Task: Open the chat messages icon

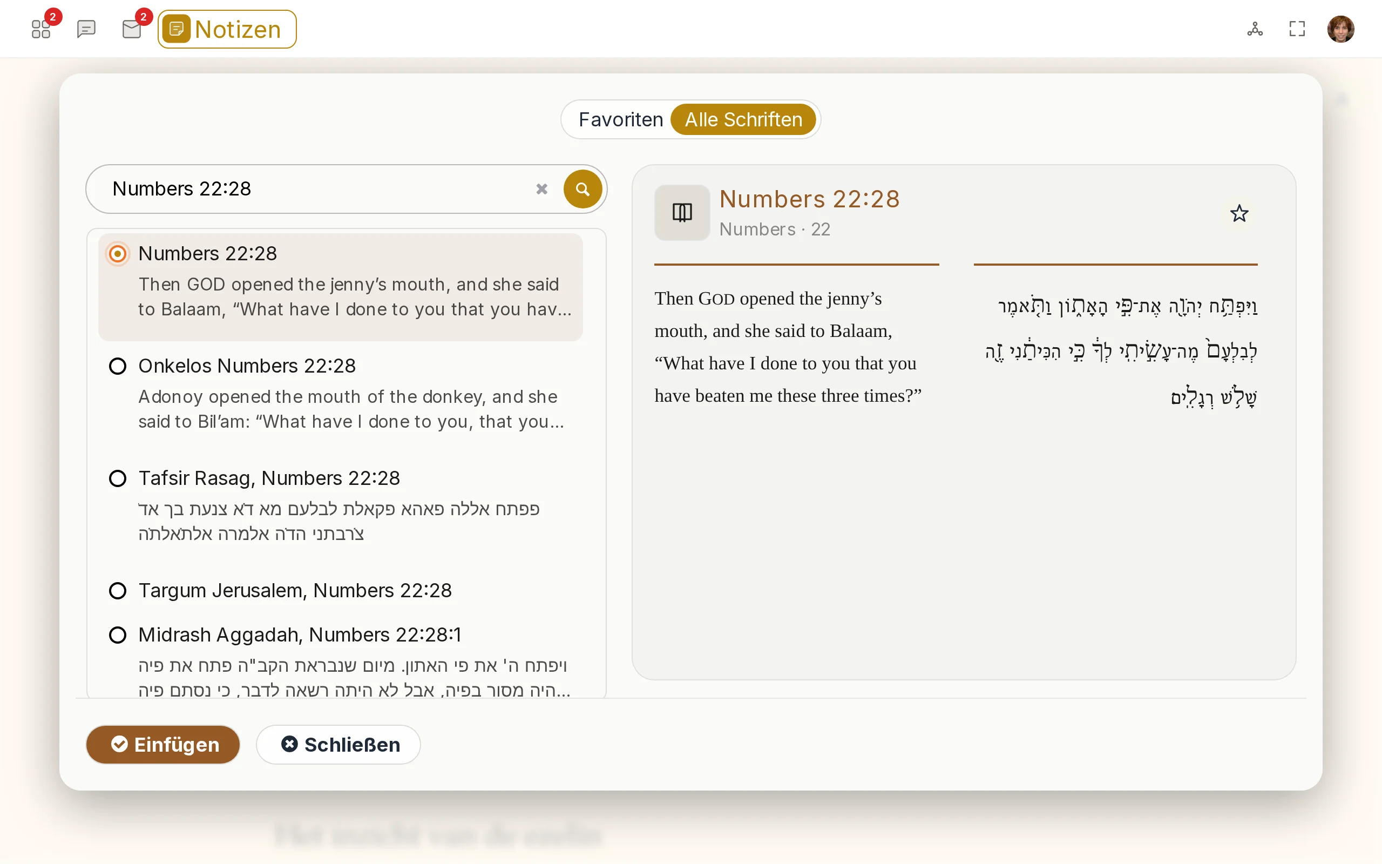Action: tap(86, 29)
